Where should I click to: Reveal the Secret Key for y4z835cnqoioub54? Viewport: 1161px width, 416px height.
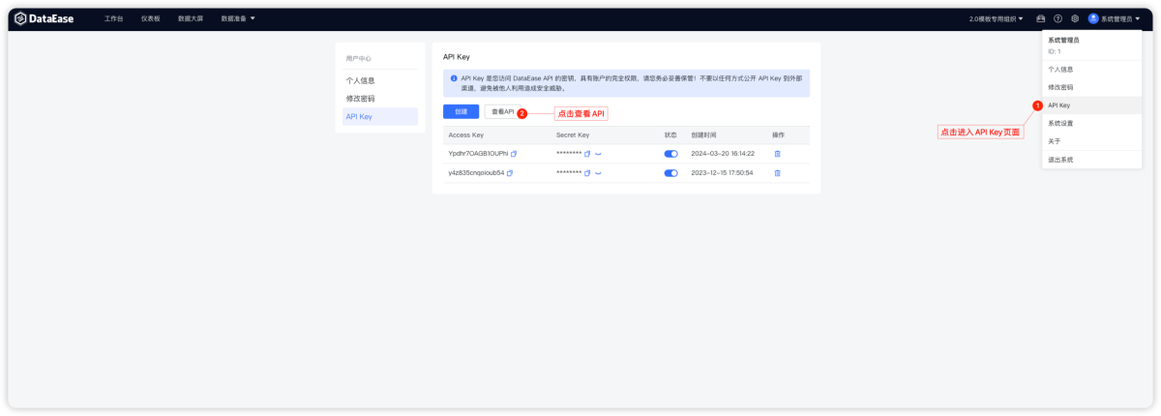pyautogui.click(x=598, y=173)
